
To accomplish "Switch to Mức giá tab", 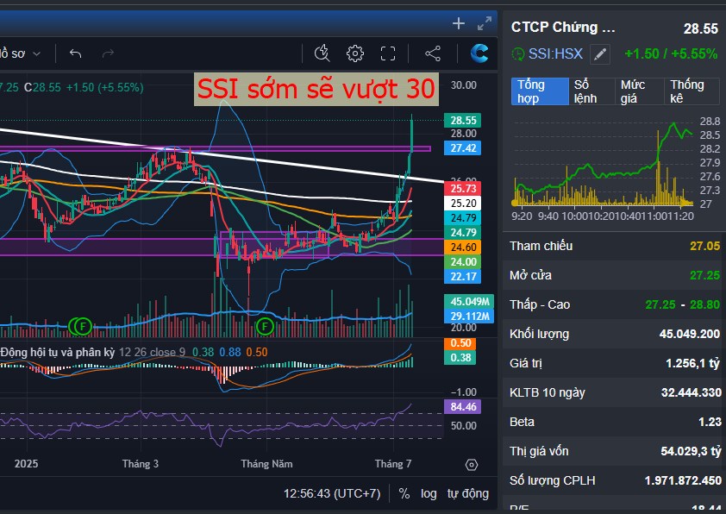I will [x=638, y=91].
